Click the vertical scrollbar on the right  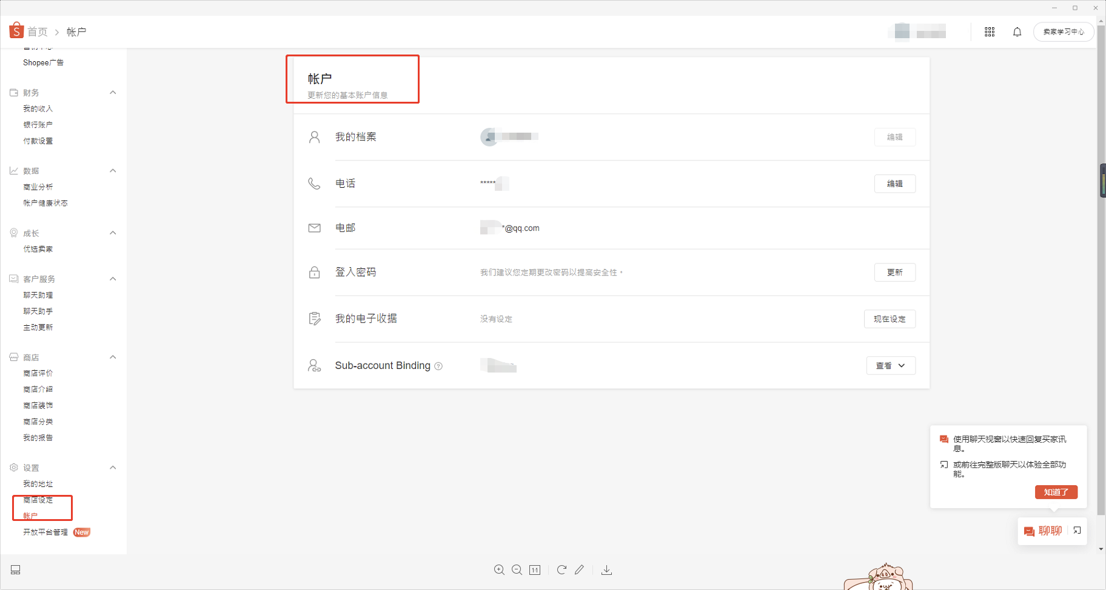(1102, 270)
